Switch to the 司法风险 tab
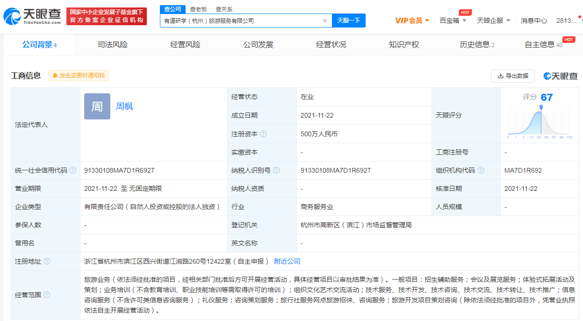The width and height of the screenshot is (583, 321). point(112,45)
